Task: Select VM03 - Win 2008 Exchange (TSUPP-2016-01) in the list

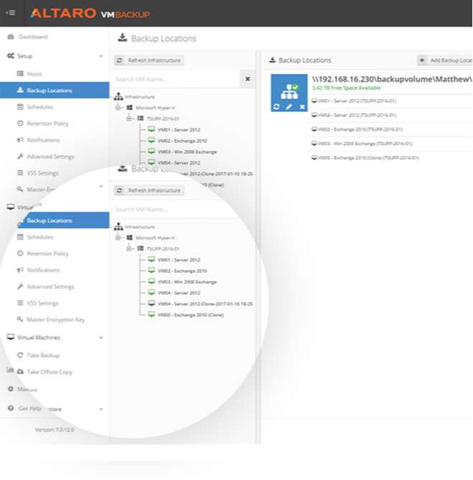Action: click(x=365, y=144)
